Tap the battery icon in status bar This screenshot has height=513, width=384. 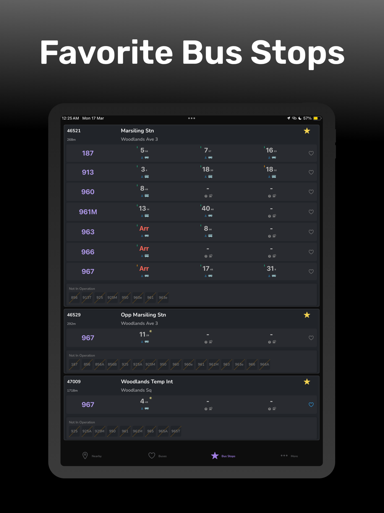[x=317, y=118]
